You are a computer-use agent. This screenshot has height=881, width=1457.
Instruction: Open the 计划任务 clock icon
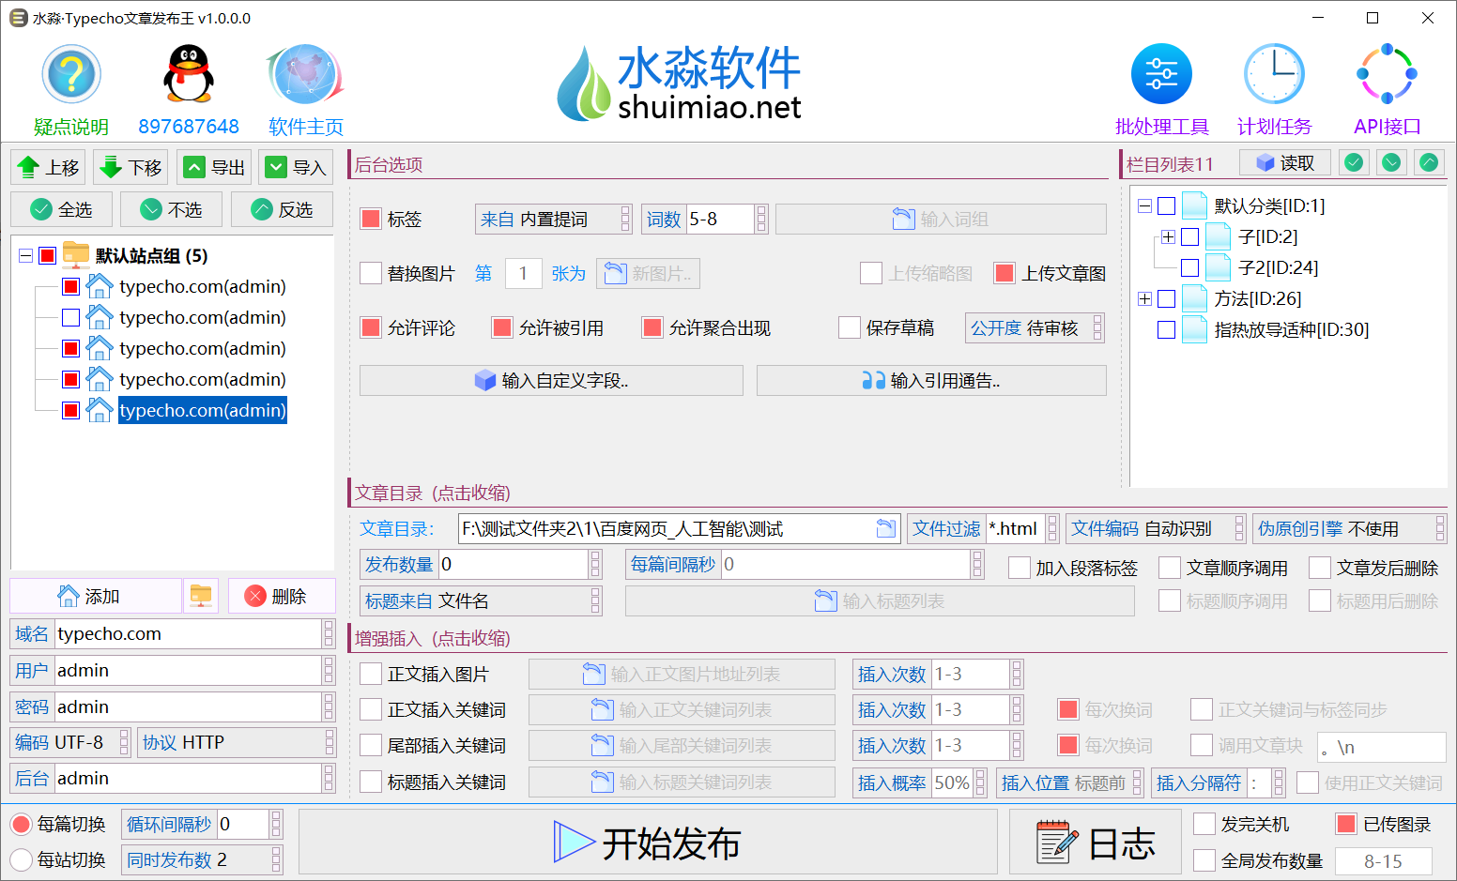pyautogui.click(x=1274, y=74)
